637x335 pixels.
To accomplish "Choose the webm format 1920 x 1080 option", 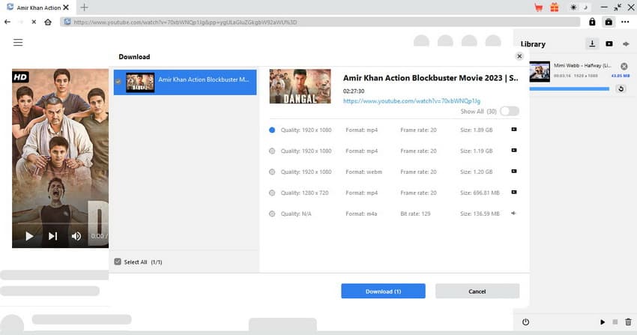I will (272, 172).
